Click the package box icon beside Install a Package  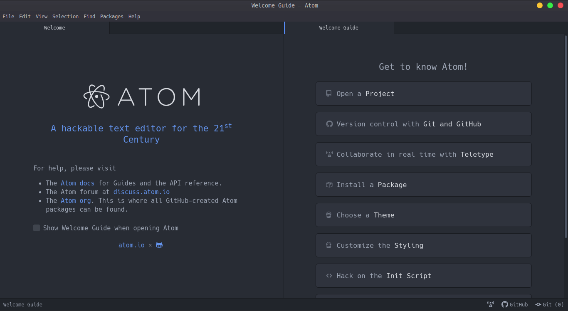coord(329,185)
